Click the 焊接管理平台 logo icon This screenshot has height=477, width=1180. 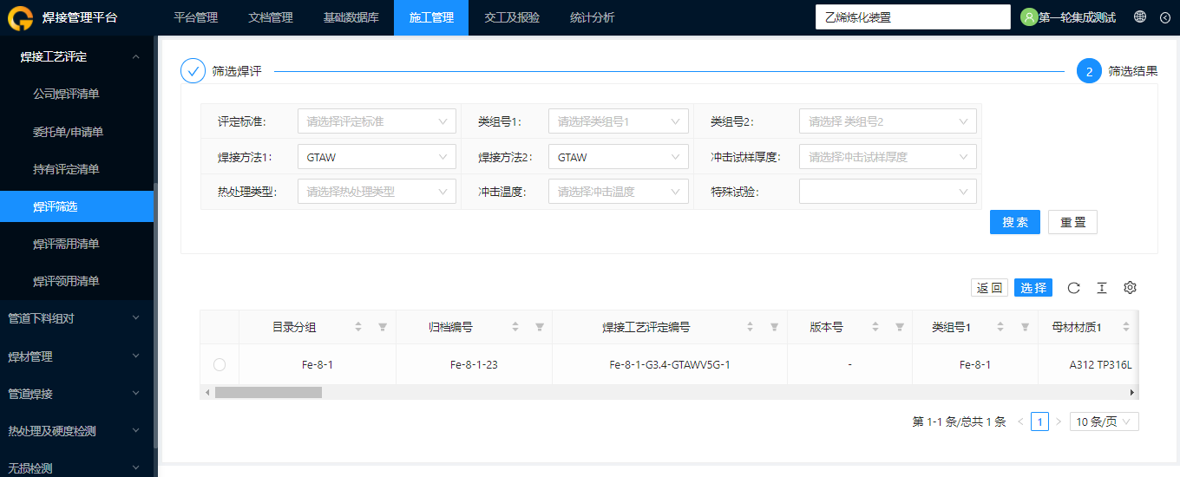tap(20, 17)
